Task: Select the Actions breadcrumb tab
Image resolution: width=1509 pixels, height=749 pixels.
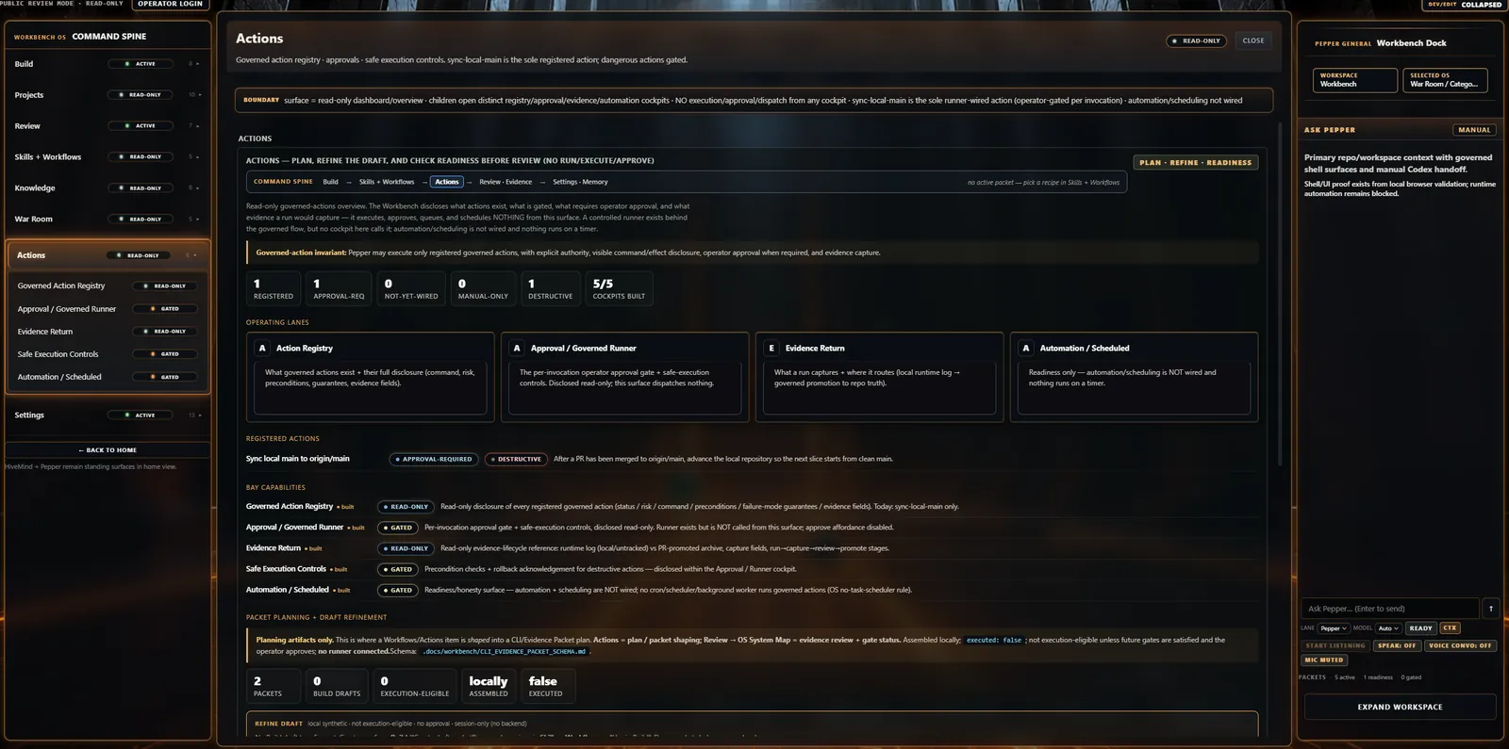Action: tap(447, 182)
